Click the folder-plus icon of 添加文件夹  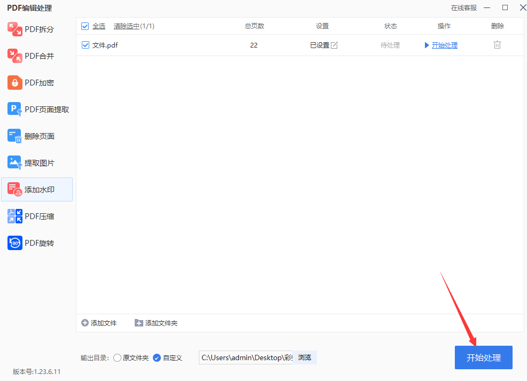point(138,323)
